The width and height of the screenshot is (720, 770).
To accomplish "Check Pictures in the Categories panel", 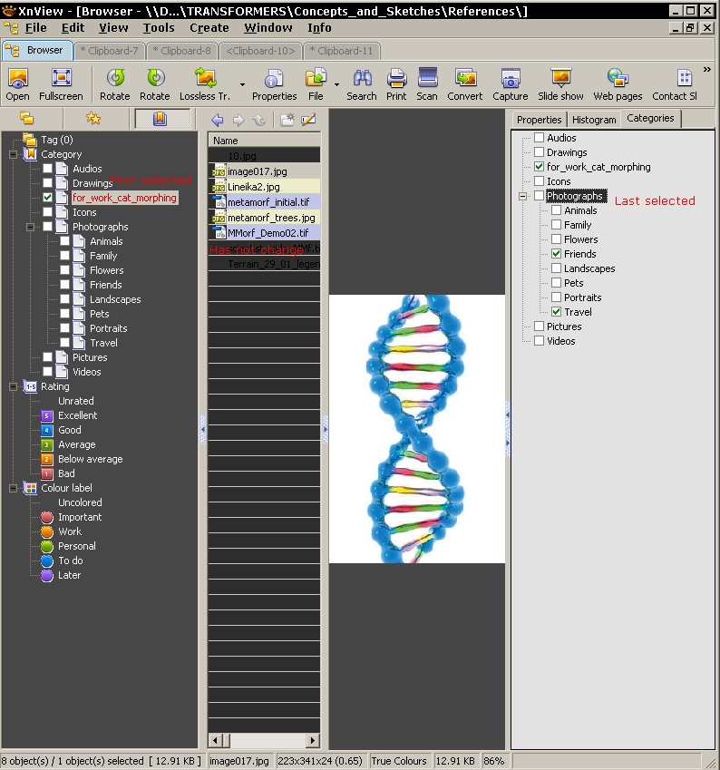I will [x=539, y=327].
